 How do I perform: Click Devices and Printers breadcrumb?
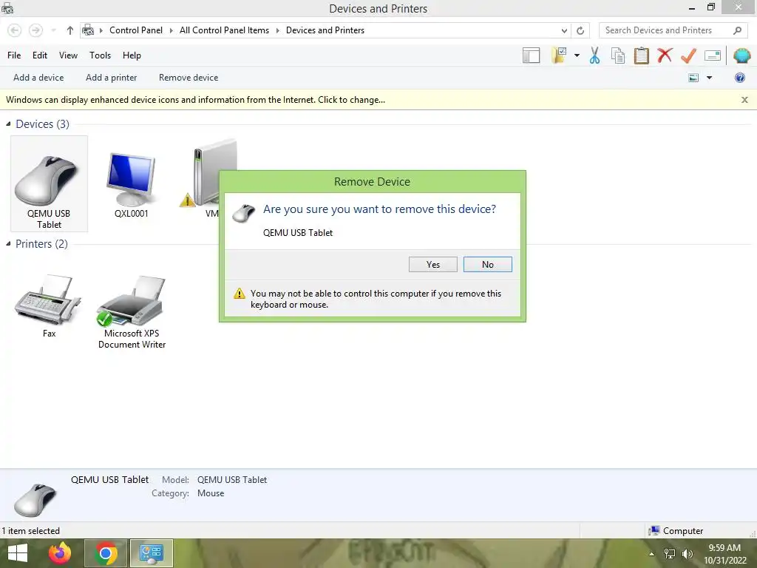pos(325,30)
